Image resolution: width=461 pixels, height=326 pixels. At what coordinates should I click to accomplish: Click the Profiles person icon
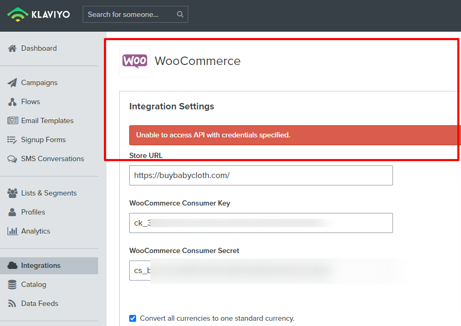tap(12, 212)
